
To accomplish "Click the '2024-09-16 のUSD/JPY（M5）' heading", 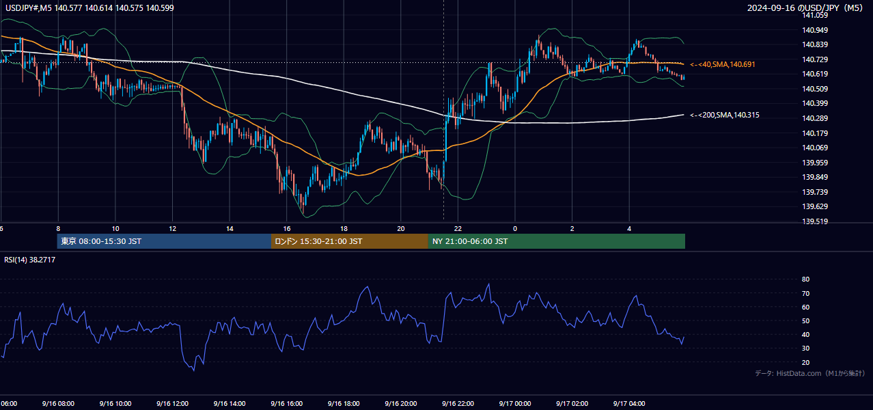I will coord(807,8).
